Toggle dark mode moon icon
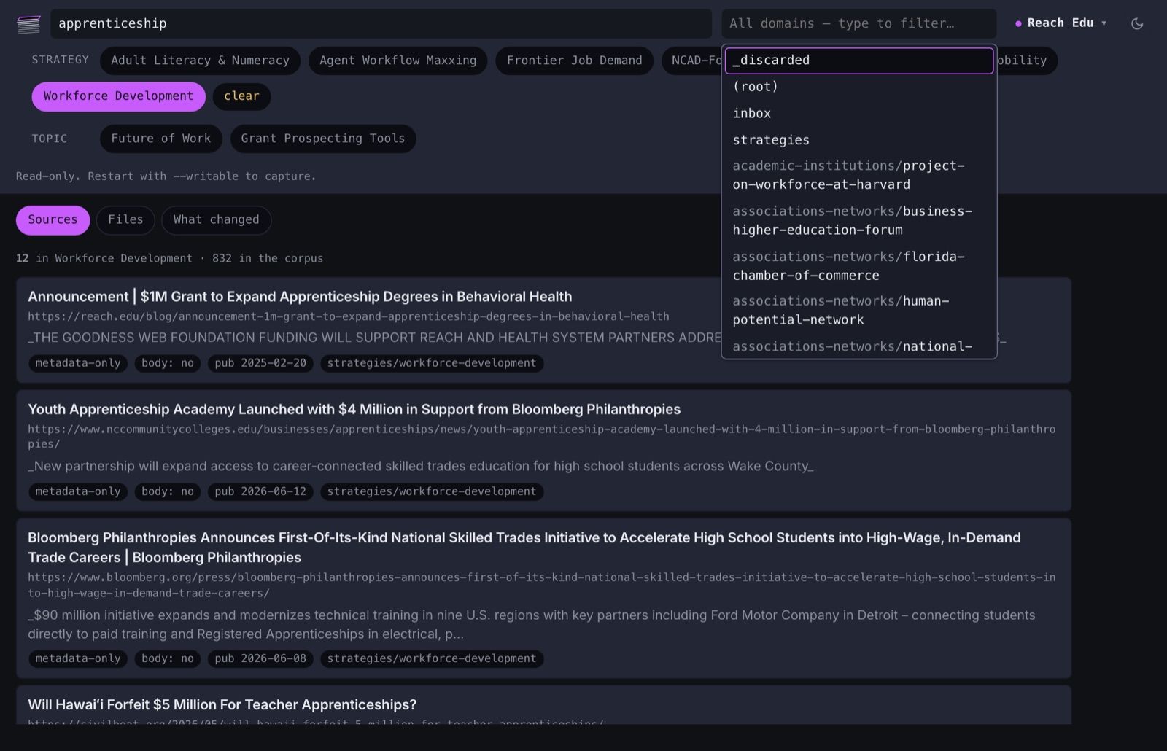 click(1136, 23)
